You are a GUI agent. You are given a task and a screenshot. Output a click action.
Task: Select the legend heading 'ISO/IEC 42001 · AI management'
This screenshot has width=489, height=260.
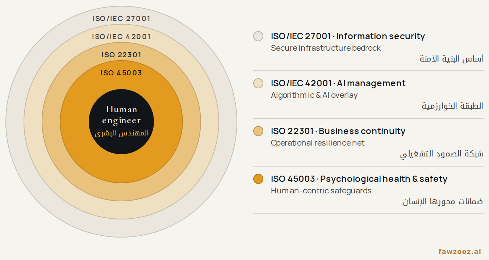338,83
